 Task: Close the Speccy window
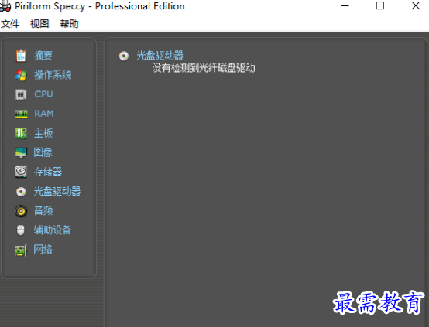[x=416, y=5]
